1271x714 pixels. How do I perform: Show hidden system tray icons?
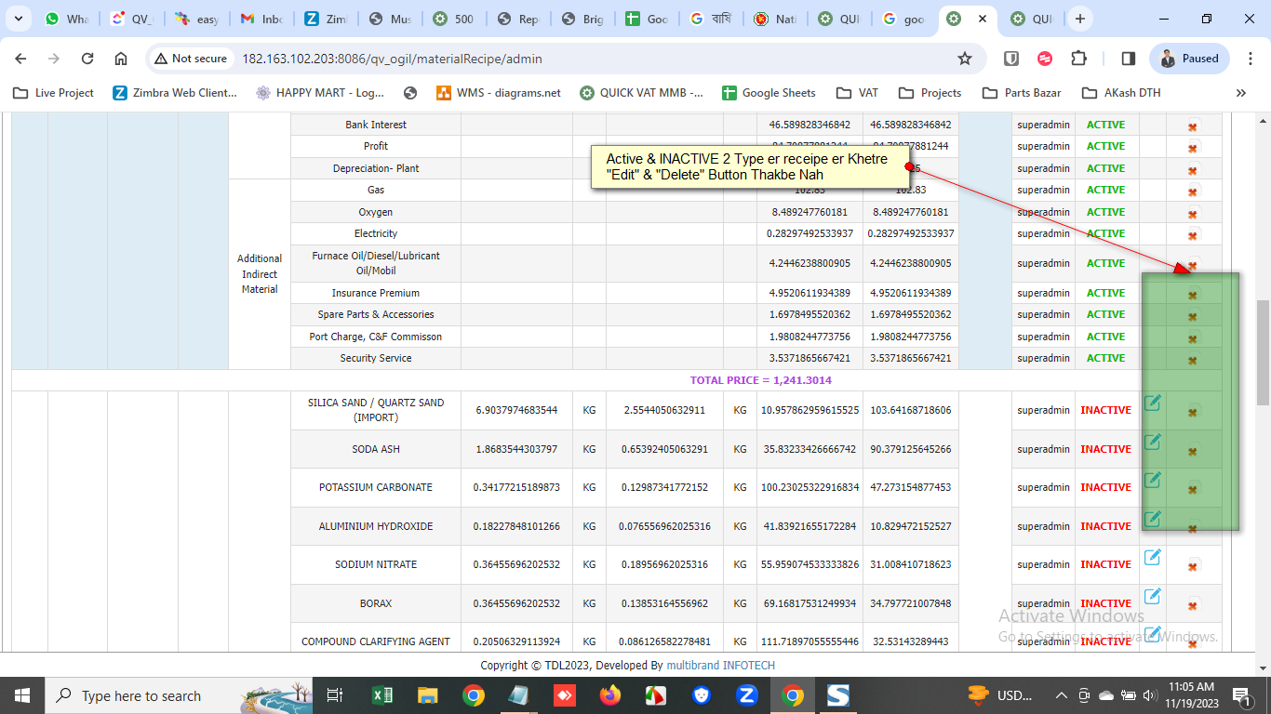[1061, 695]
